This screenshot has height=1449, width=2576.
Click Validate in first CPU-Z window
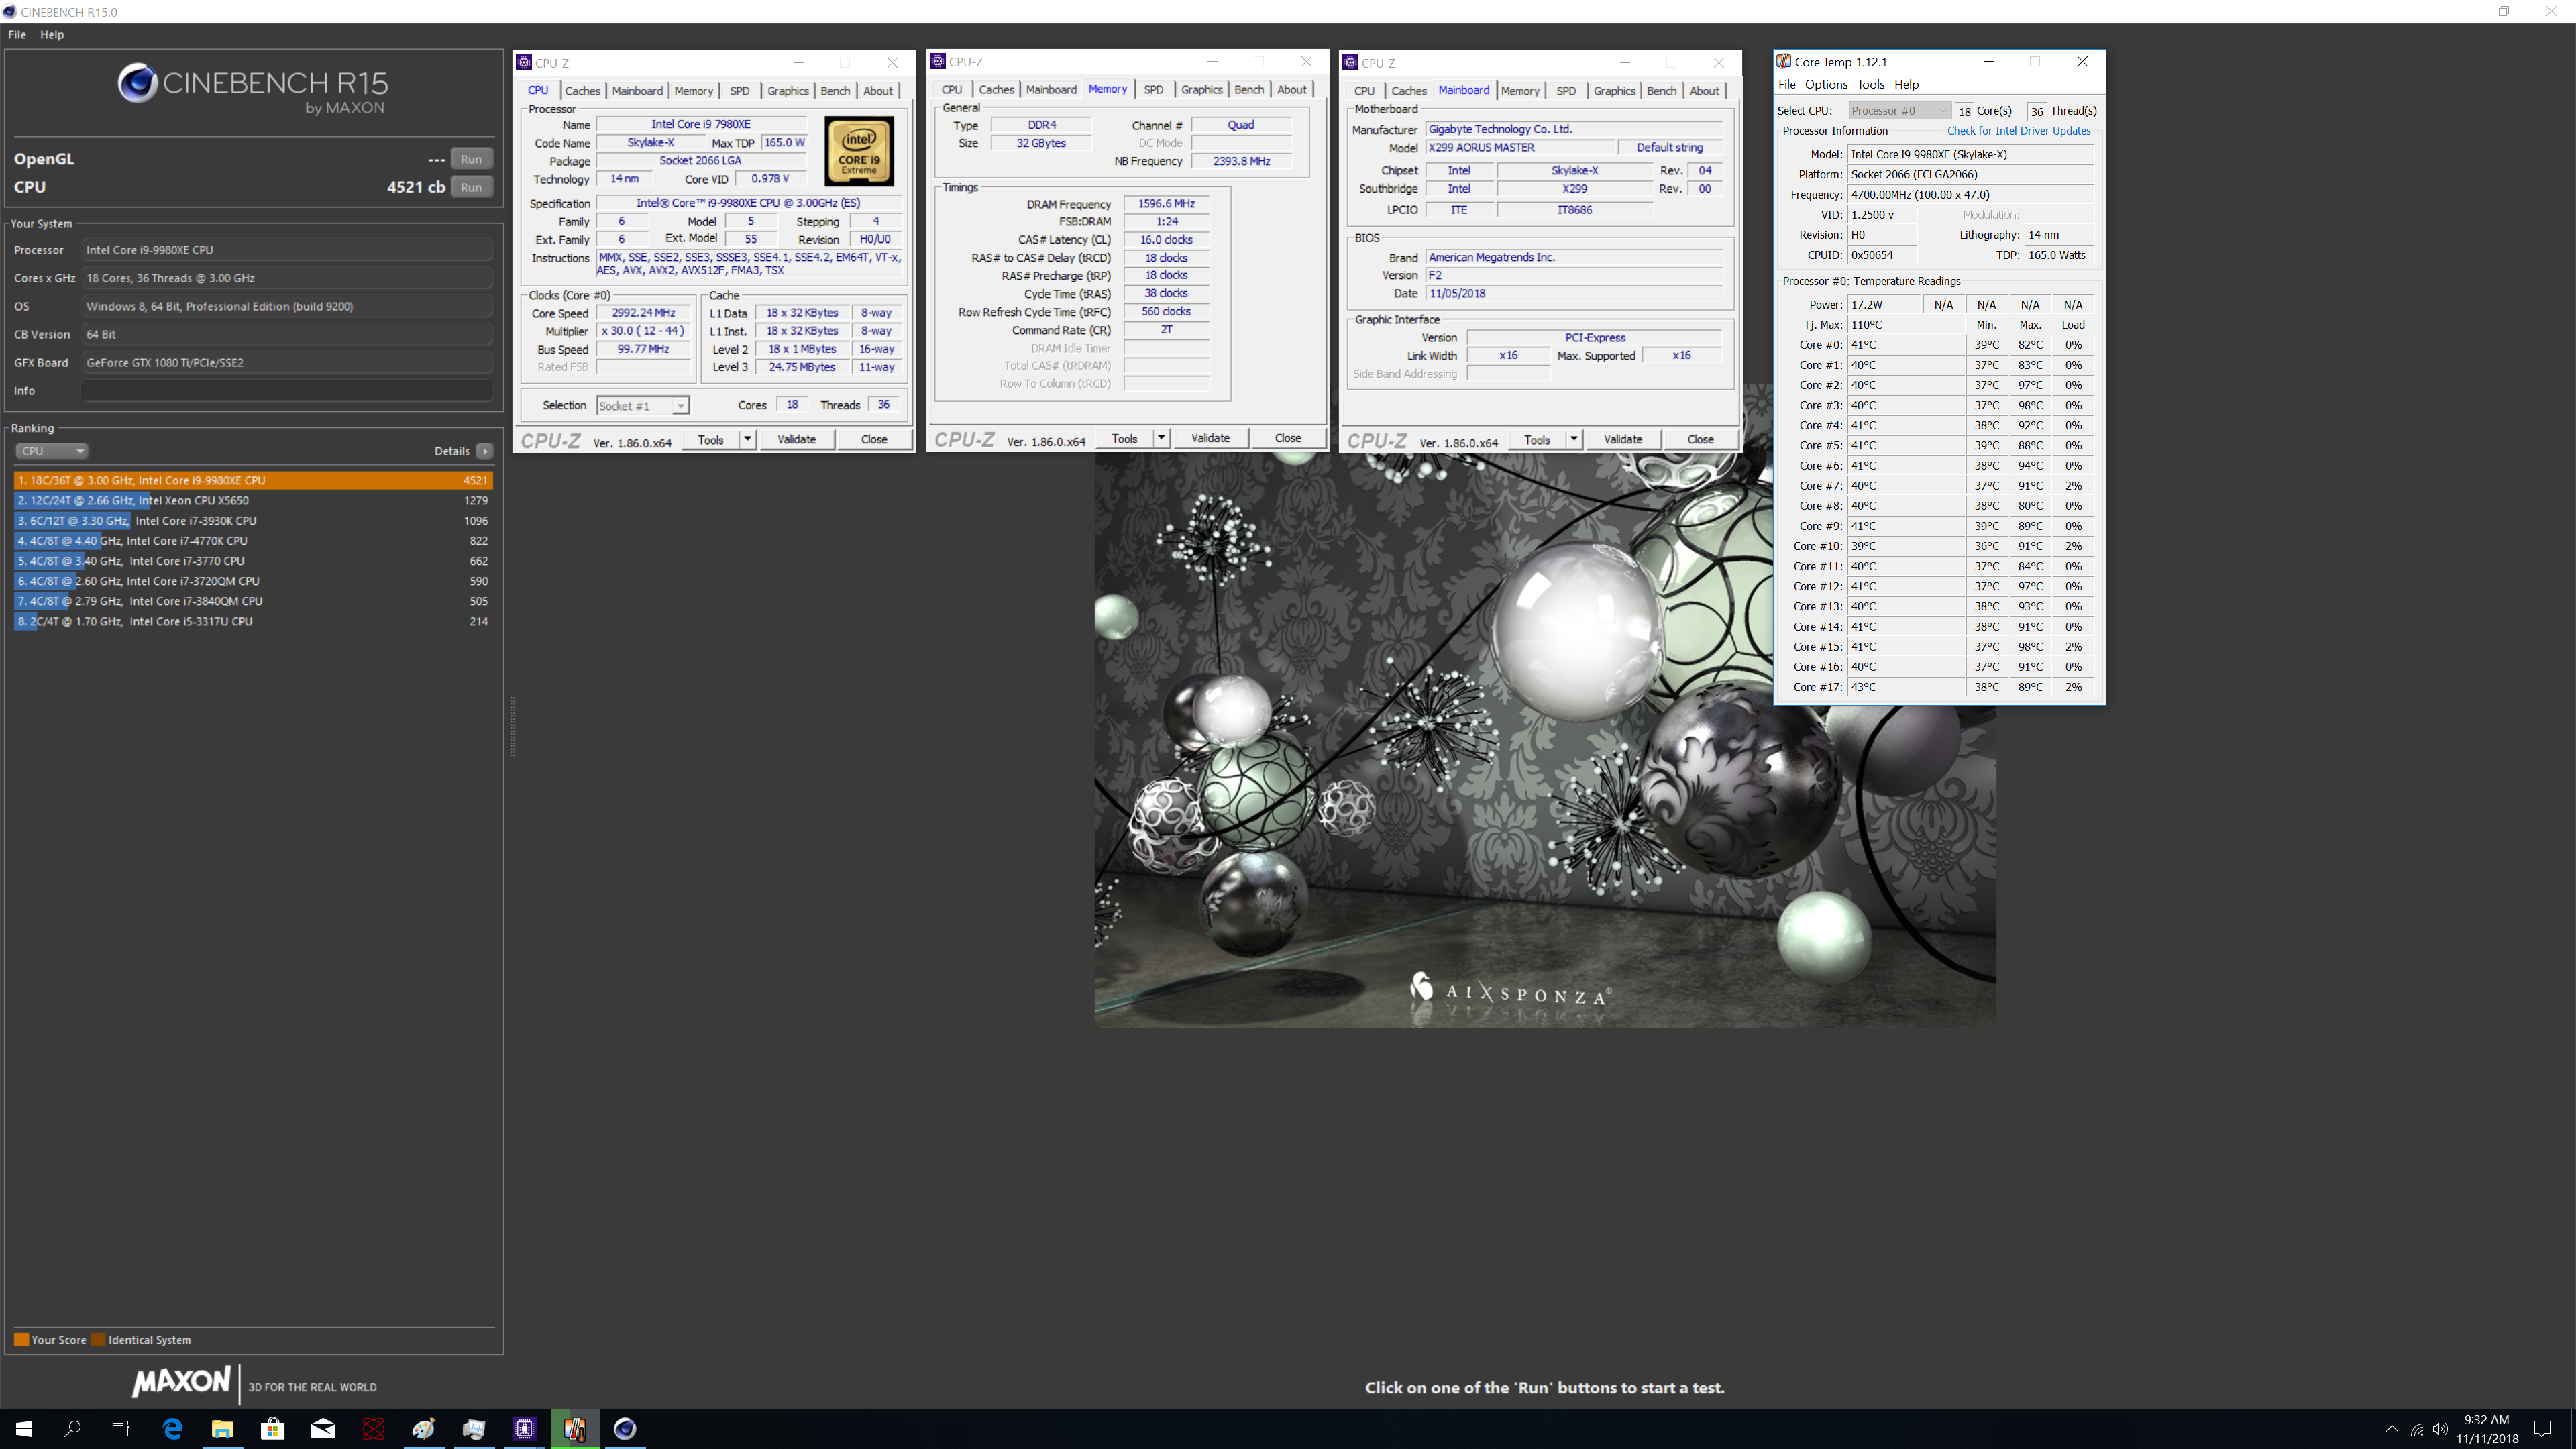tap(796, 440)
